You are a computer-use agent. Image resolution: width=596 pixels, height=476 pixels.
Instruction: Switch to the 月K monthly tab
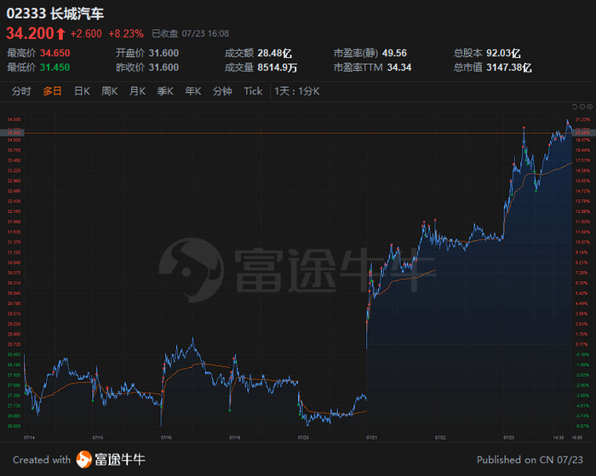click(x=137, y=91)
